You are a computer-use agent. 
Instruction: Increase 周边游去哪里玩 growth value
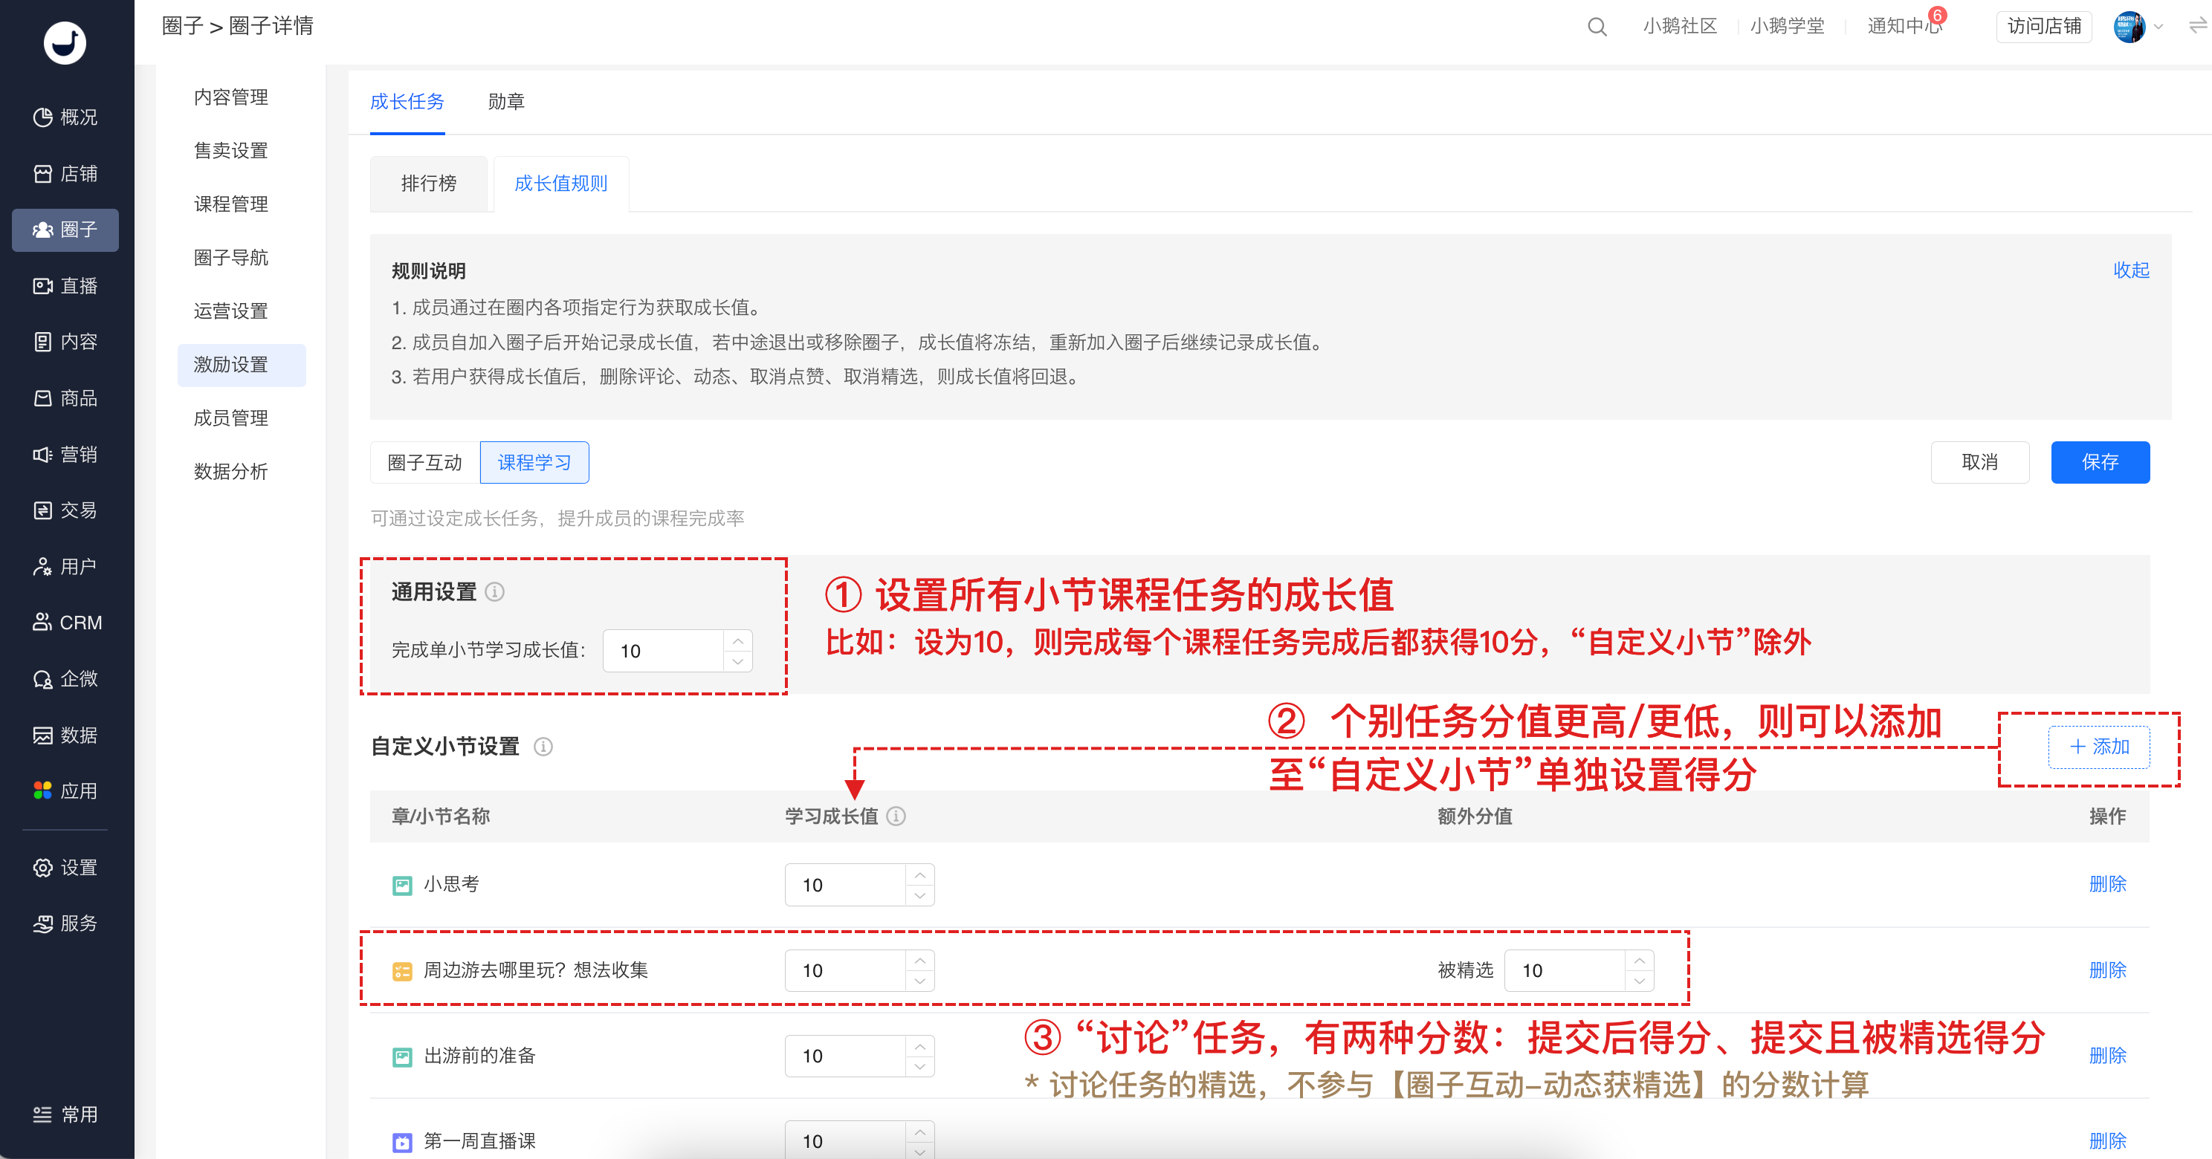click(x=919, y=960)
